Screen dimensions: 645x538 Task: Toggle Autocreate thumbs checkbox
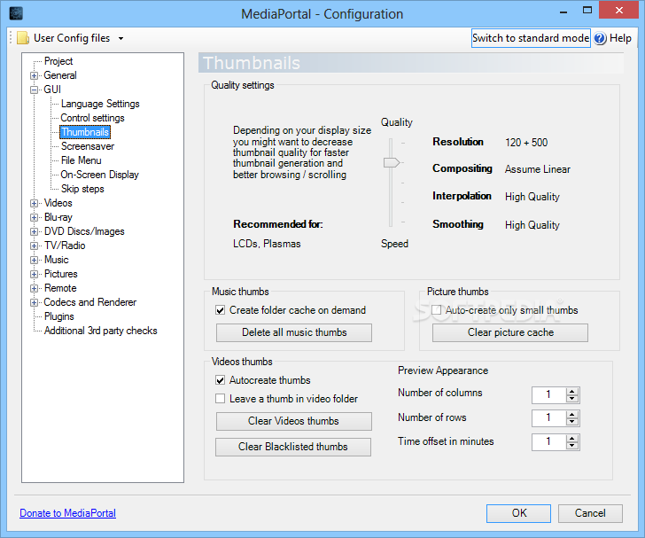point(221,380)
